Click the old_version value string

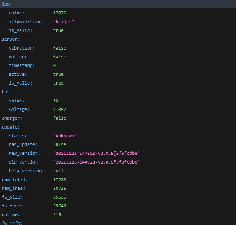click(97, 162)
